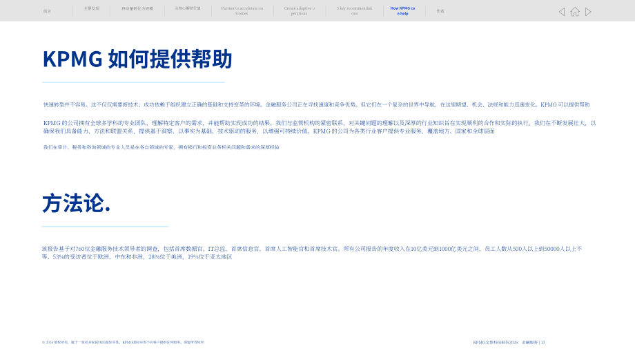635x358 pixels.
Task: Switch to the 主要发现 tab
Action: [x=92, y=8]
